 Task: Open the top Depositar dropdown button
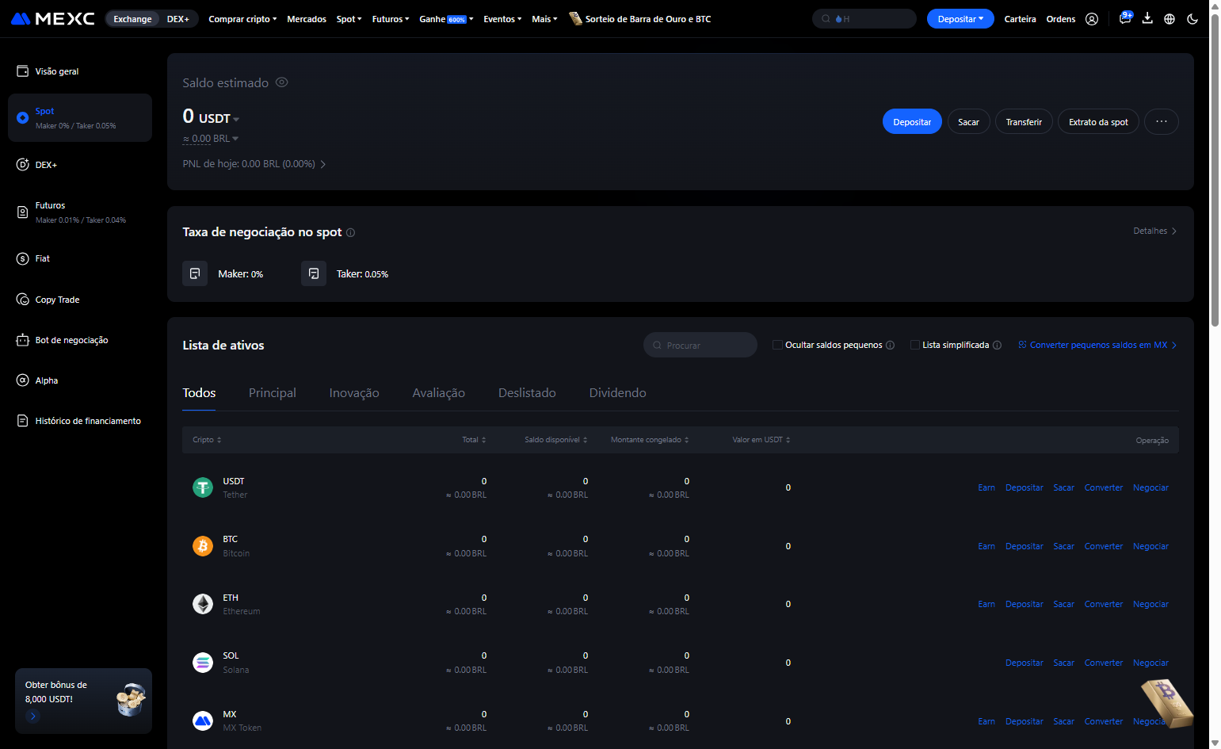pyautogui.click(x=960, y=19)
